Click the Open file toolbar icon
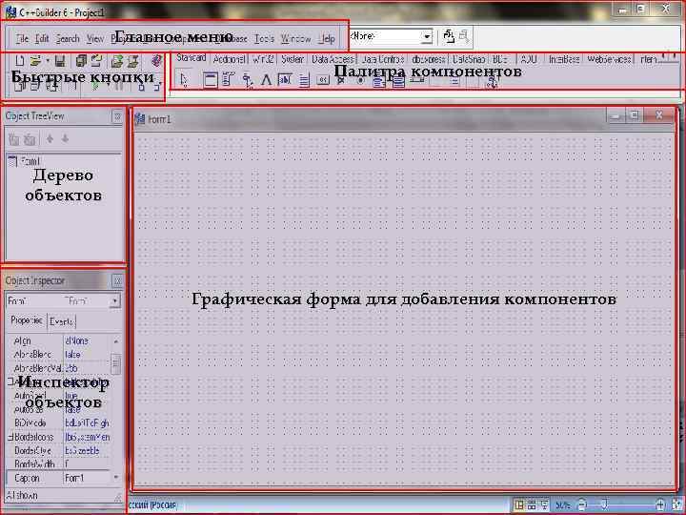Image resolution: width=686 pixels, height=515 pixels. click(x=35, y=60)
